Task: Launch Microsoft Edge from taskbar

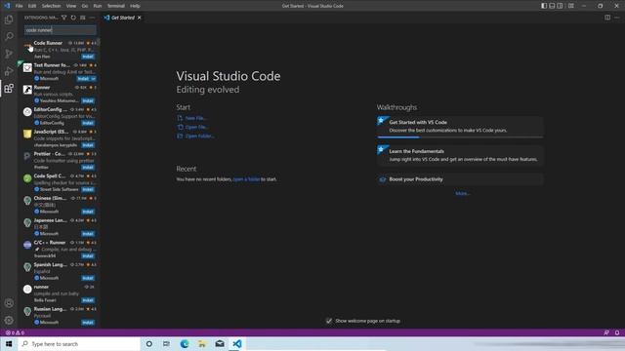Action: point(185,344)
